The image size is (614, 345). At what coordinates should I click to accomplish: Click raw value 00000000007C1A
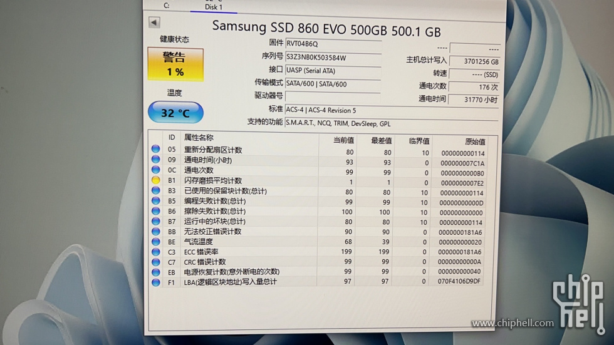point(462,163)
